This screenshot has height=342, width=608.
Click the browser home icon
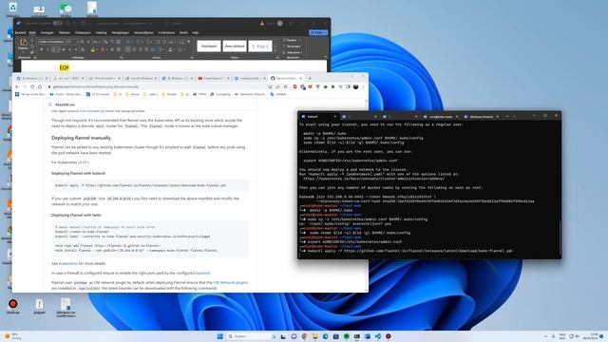coord(40,86)
